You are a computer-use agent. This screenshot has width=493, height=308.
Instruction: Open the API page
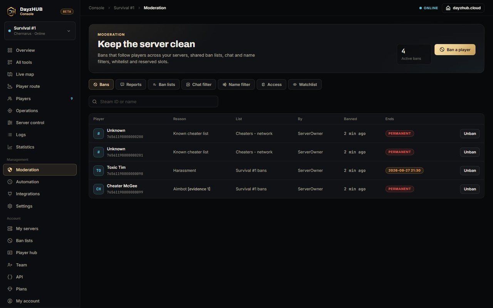tap(40, 277)
